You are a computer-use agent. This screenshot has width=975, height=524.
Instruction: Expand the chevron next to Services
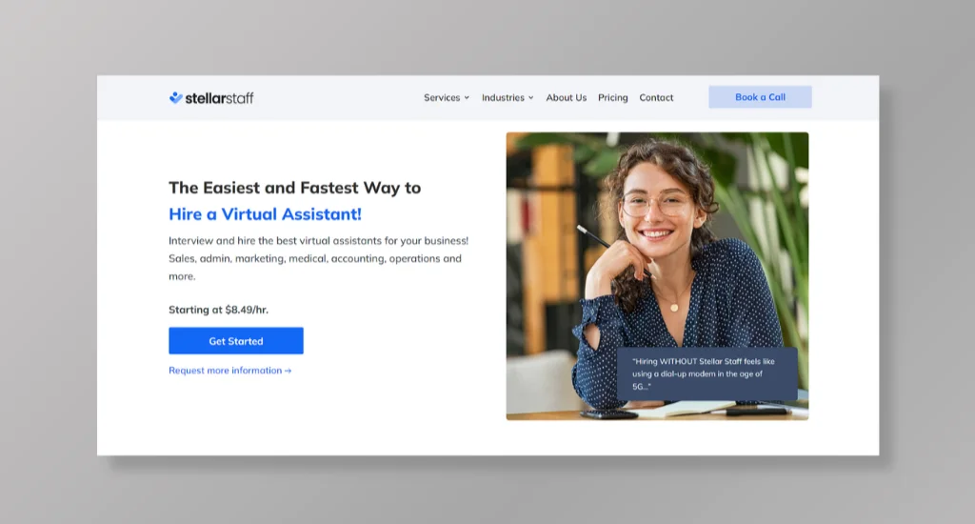pos(467,98)
